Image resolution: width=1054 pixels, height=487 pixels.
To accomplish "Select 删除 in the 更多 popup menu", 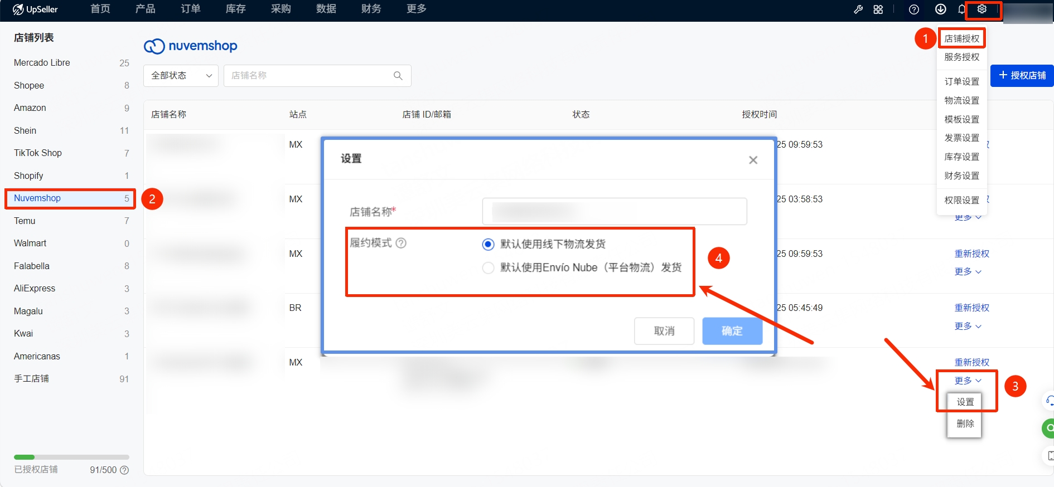I will point(965,423).
